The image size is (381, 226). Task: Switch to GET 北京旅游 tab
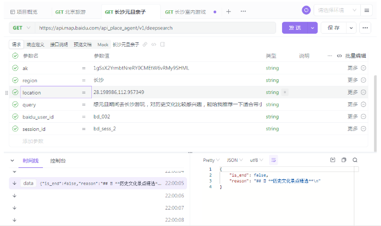coord(71,12)
